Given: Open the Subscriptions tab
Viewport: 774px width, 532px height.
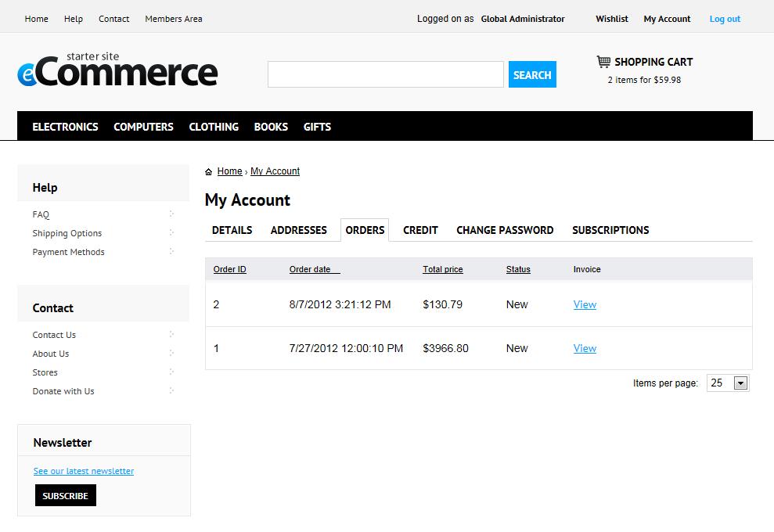Looking at the screenshot, I should tap(610, 231).
